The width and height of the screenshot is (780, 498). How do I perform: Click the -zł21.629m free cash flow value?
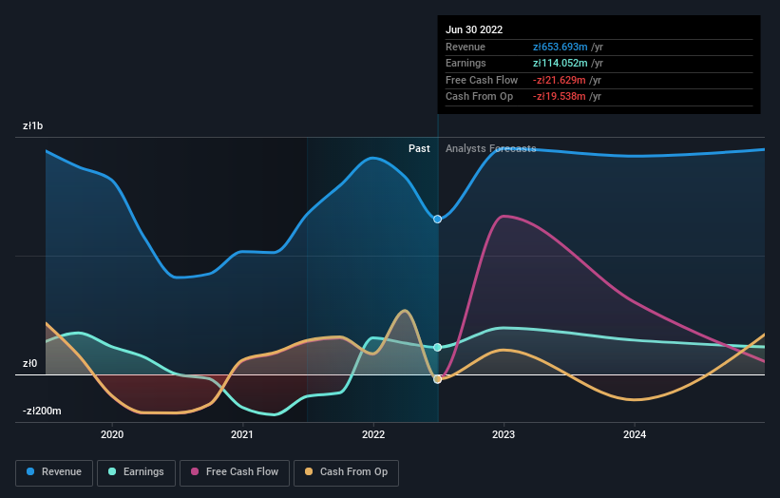(x=560, y=80)
